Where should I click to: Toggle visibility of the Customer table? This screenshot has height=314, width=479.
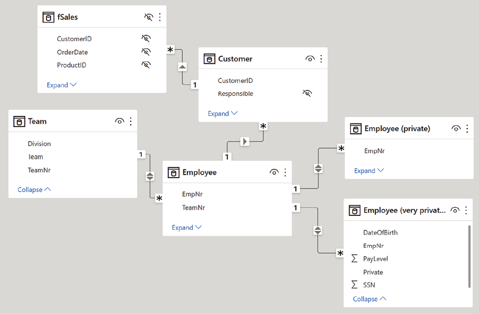coord(310,59)
